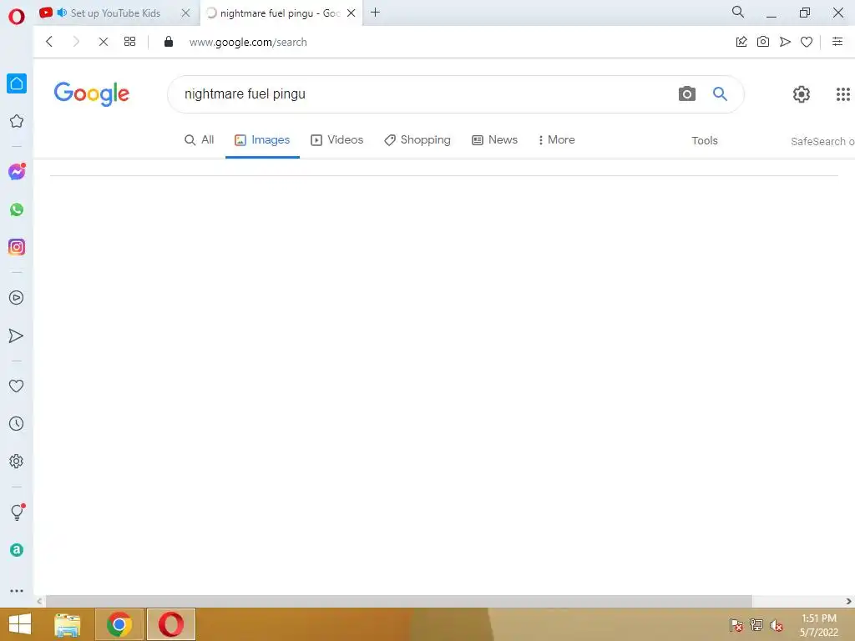Viewport: 855px width, 641px height.
Task: Select the nightmare fuel pingu tab
Action: coord(281,13)
